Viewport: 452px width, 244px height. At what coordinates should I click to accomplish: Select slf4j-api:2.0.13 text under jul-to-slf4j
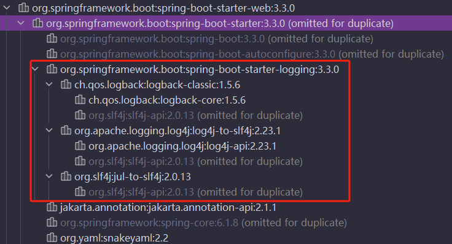tap(141, 192)
